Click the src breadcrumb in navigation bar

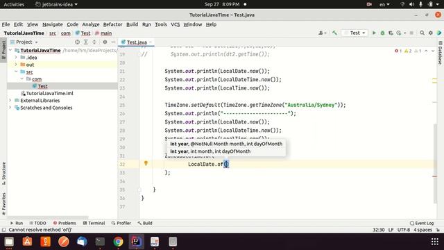[53, 33]
